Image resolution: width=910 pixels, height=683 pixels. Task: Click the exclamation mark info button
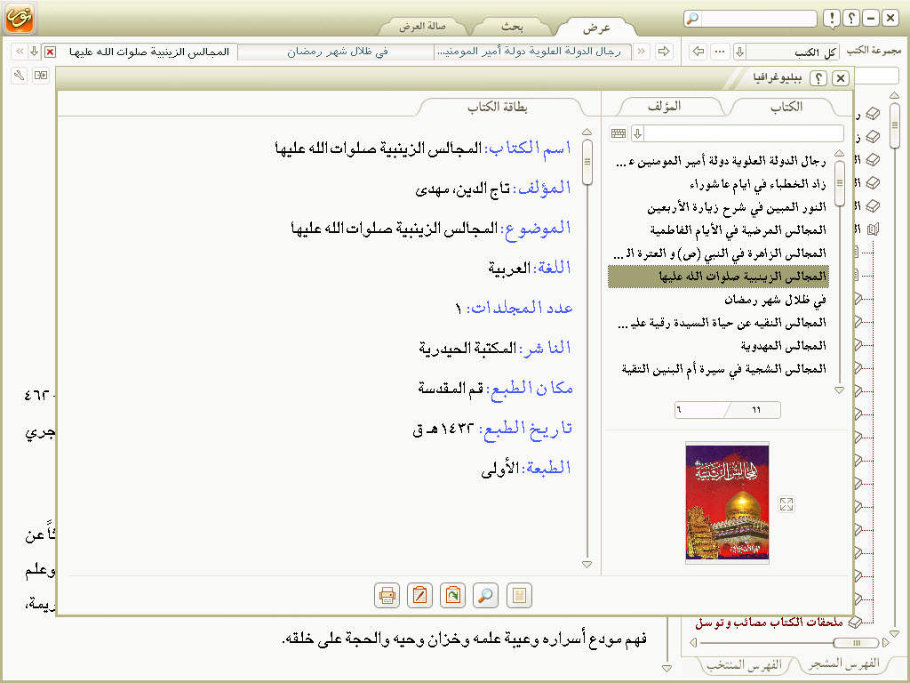(830, 19)
